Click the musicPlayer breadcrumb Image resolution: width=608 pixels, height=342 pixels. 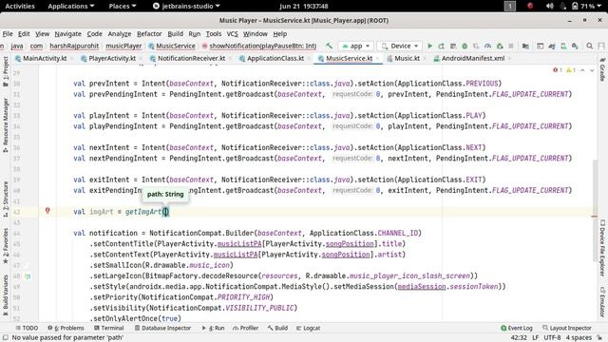123,46
